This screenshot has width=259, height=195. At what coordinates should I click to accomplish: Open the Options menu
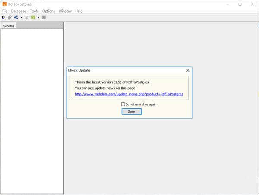pos(48,11)
